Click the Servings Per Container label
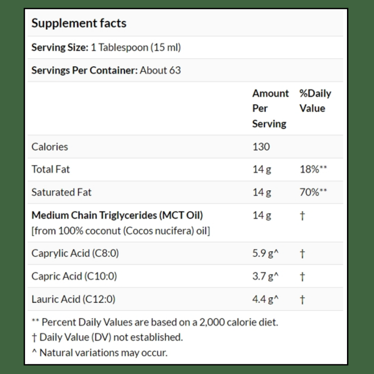The height and width of the screenshot is (374, 374). 84,70
